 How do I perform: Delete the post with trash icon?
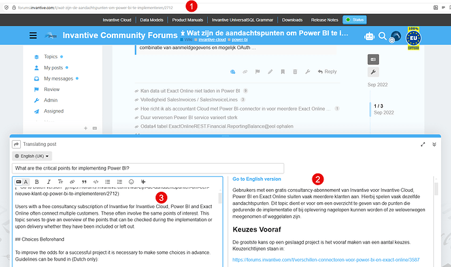click(x=295, y=72)
